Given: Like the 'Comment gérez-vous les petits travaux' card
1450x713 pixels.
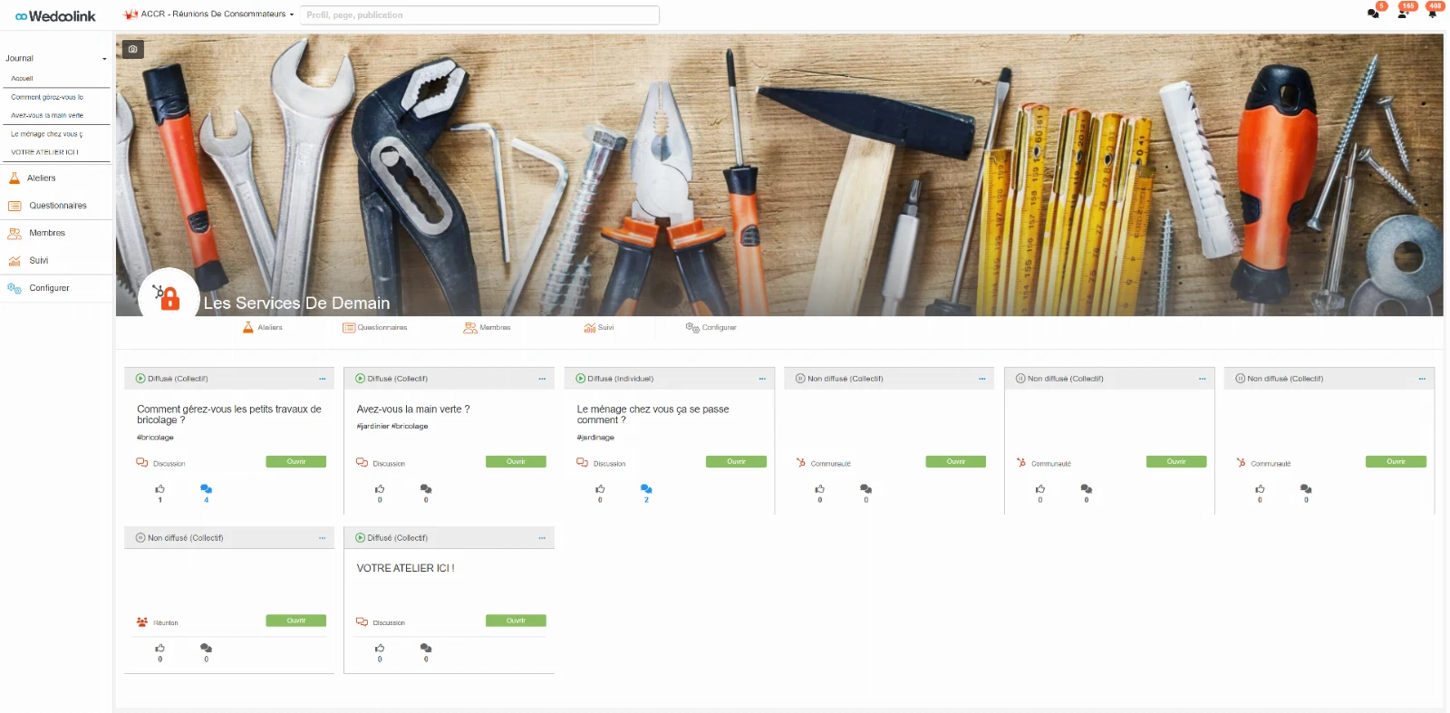Looking at the screenshot, I should coord(160,489).
